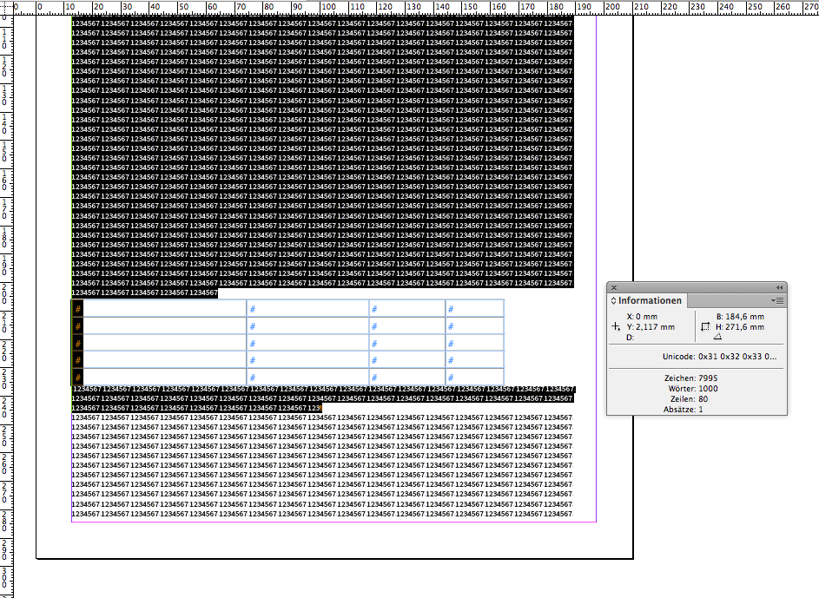Click the 280 mark on vertical ruler
The image size is (819, 598).
4,522
